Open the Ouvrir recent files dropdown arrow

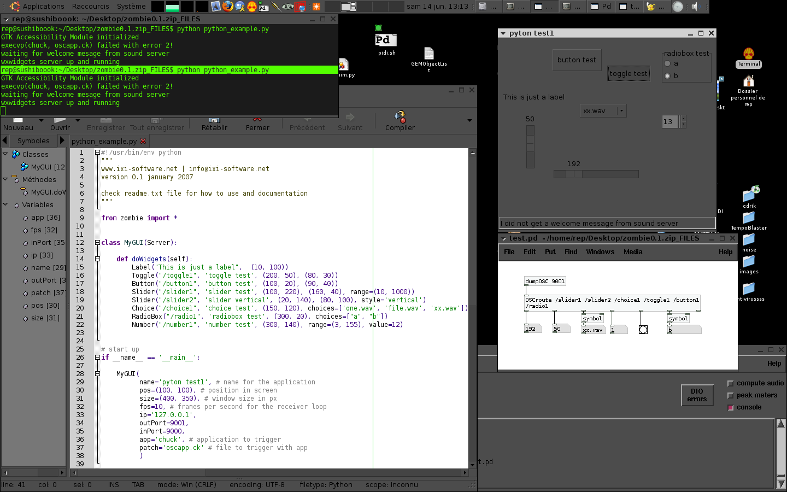click(78, 120)
